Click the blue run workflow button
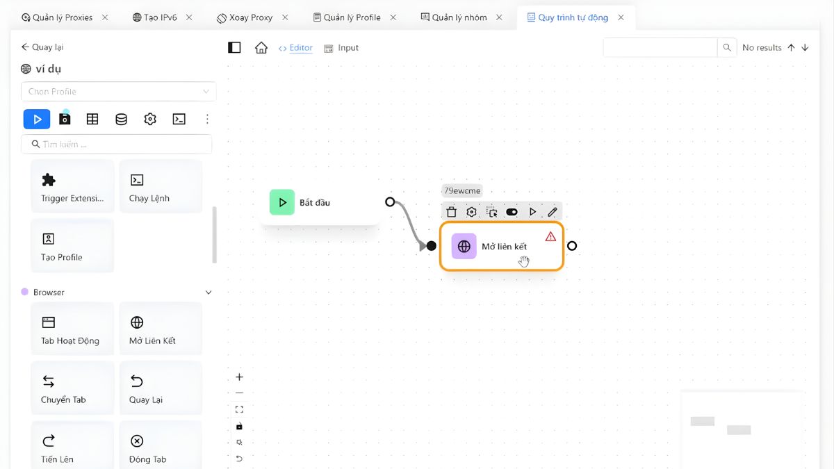834x469 pixels. (37, 120)
